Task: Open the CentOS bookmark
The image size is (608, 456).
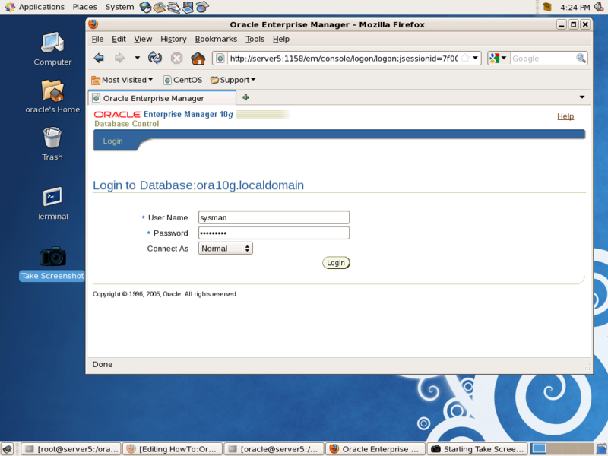Action: pos(182,80)
